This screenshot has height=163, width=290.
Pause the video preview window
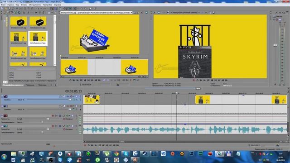208,80
